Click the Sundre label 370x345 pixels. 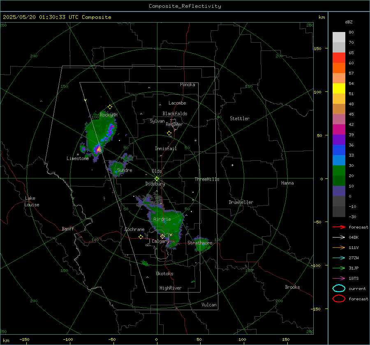(x=125, y=170)
